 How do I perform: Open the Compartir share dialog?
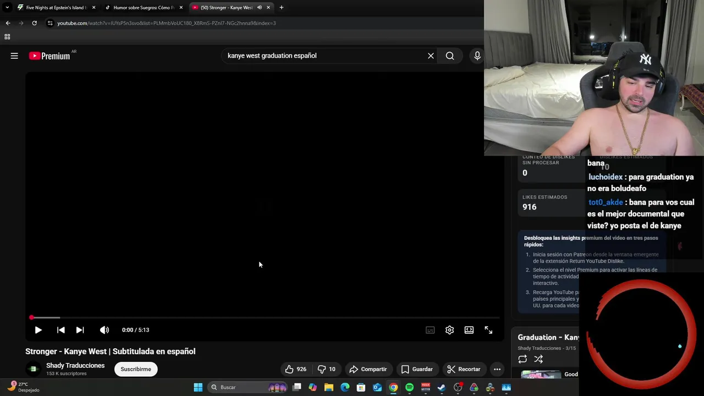368,369
